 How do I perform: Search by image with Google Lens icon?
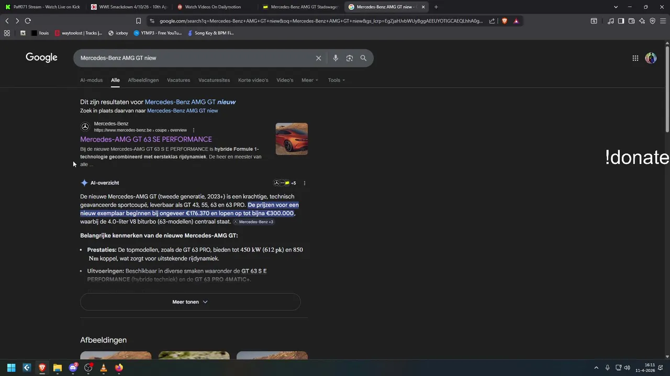point(350,58)
